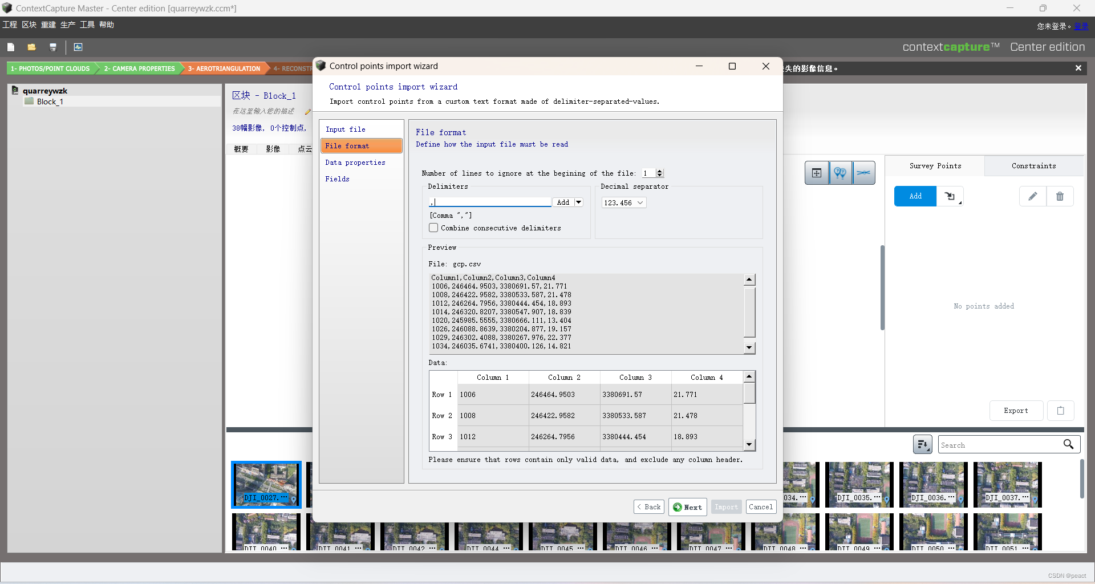
Task: Click the Next button in the wizard
Action: [x=687, y=506]
